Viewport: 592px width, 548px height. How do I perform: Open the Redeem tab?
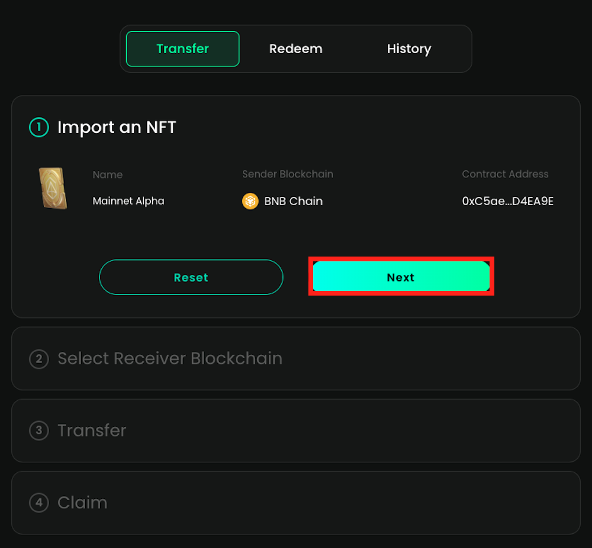point(295,48)
